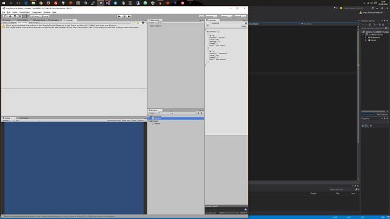
Task: Select Assets folder in Solution Explorer
Action: [374, 40]
